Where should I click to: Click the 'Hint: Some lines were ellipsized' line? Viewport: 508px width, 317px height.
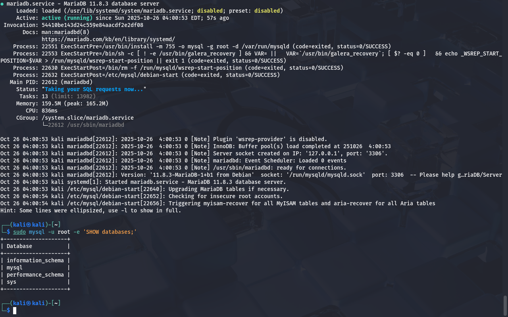[90, 210]
